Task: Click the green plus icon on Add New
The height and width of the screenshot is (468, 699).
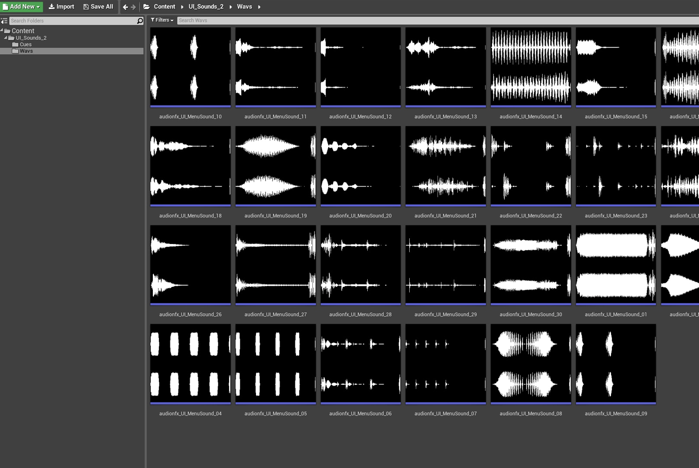Action: pos(5,6)
